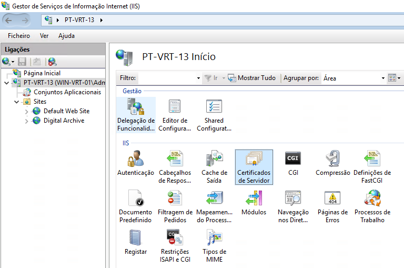Open Shared Configuration feature

pyautogui.click(x=214, y=115)
